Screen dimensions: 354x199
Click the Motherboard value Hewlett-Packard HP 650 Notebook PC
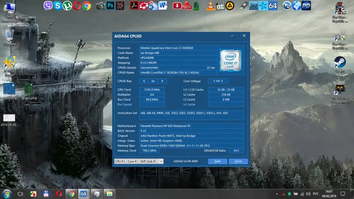point(165,126)
